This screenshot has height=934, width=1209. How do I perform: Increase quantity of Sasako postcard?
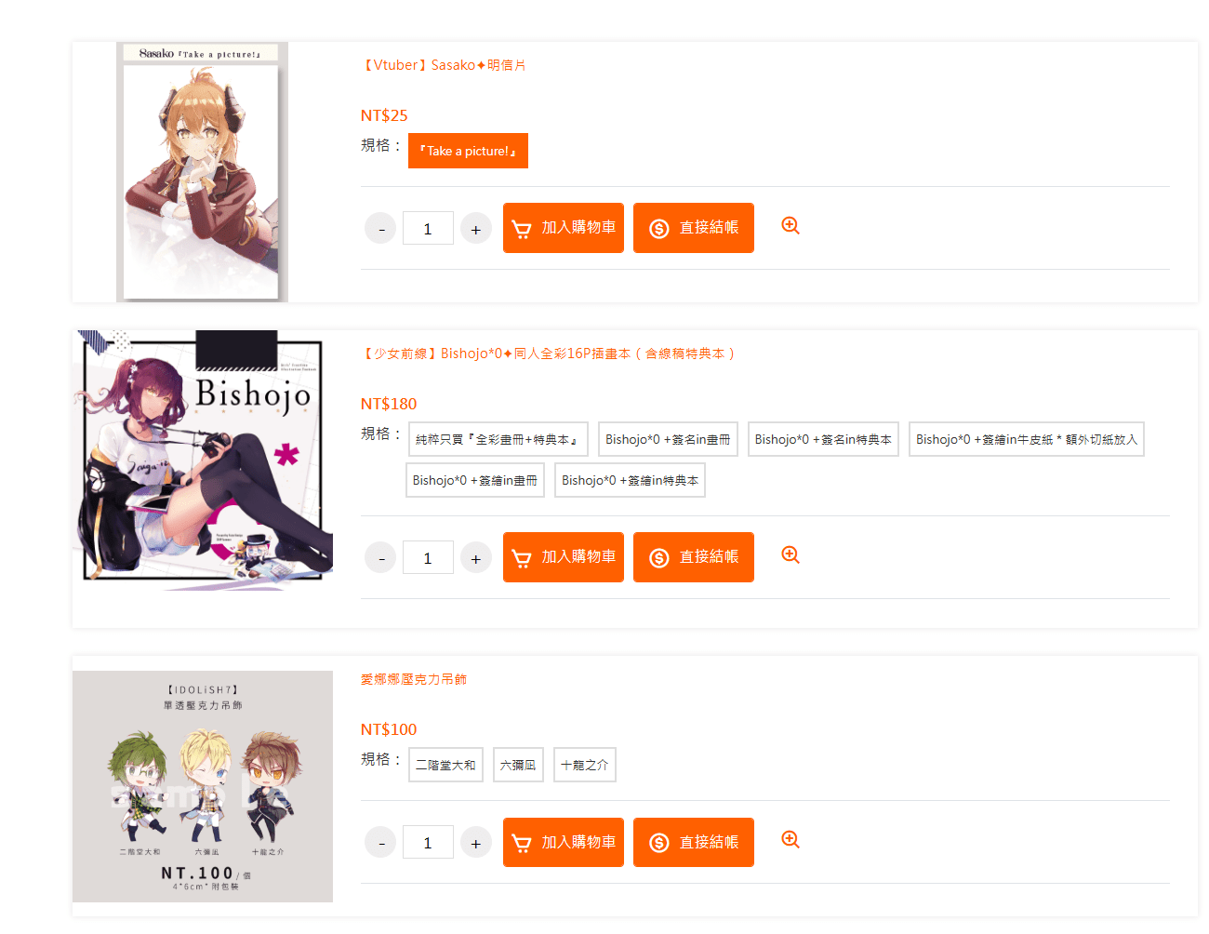[x=475, y=229]
